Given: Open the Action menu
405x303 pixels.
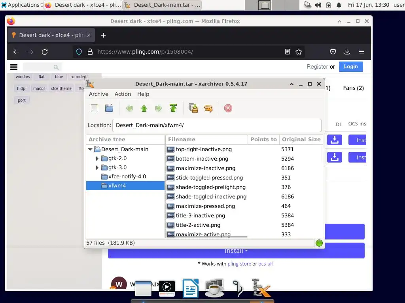Looking at the screenshot, I should 123,94.
